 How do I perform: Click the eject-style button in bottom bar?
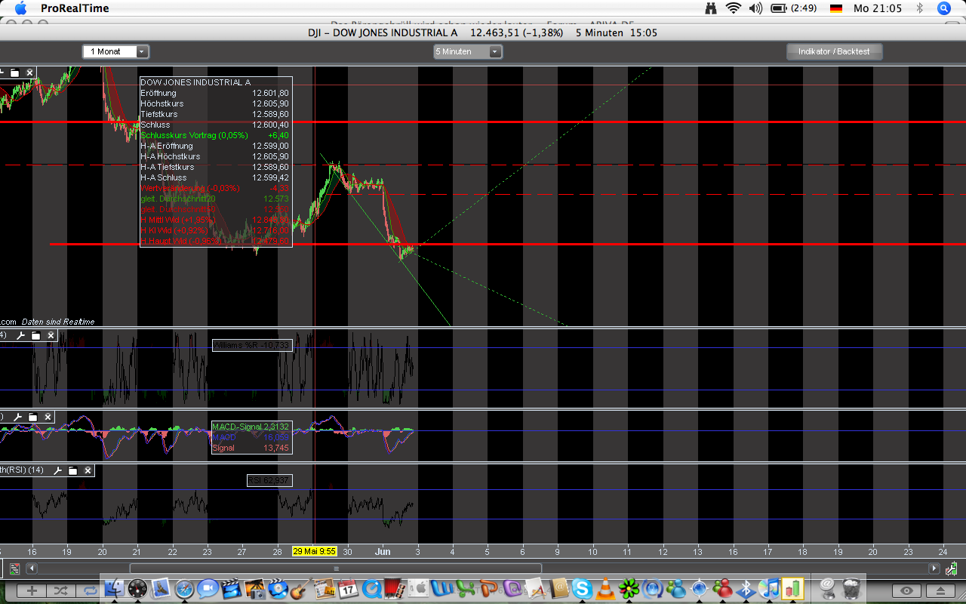click(940, 590)
